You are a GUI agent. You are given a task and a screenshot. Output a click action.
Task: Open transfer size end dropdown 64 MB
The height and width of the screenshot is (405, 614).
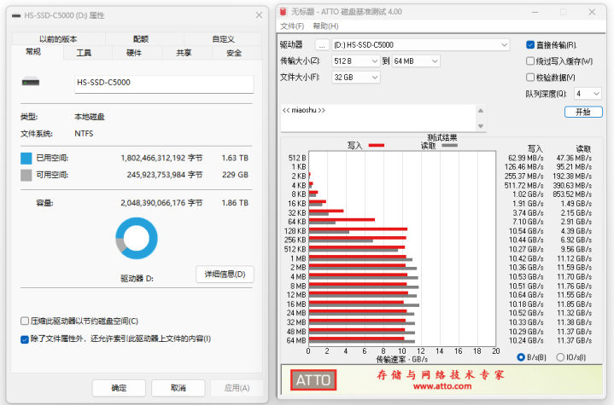tap(416, 61)
